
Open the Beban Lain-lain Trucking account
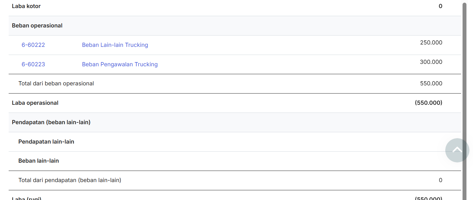tap(115, 45)
